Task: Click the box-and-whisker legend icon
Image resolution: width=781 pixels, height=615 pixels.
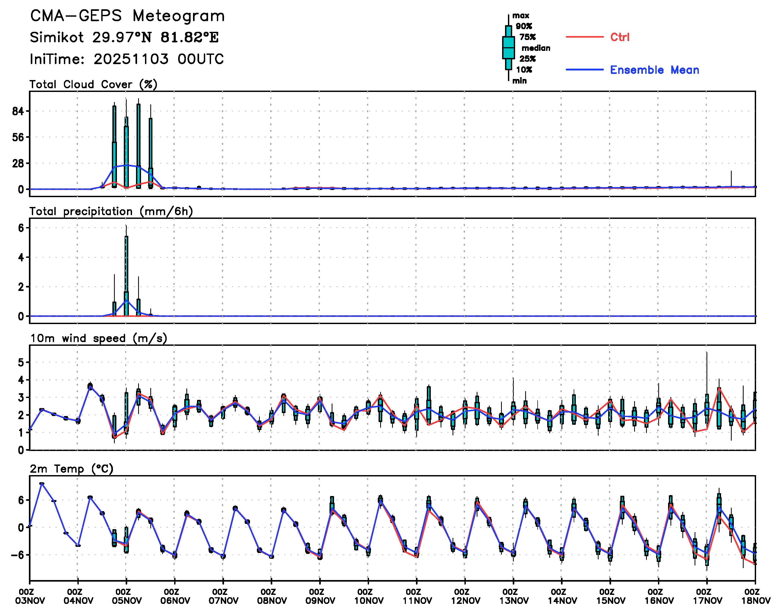Action: coord(508,47)
